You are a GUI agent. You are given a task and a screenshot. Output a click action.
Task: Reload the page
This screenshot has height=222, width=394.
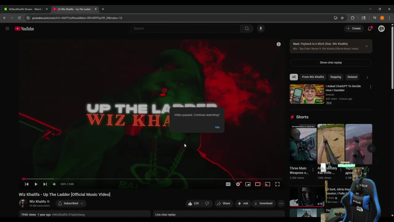(19, 18)
